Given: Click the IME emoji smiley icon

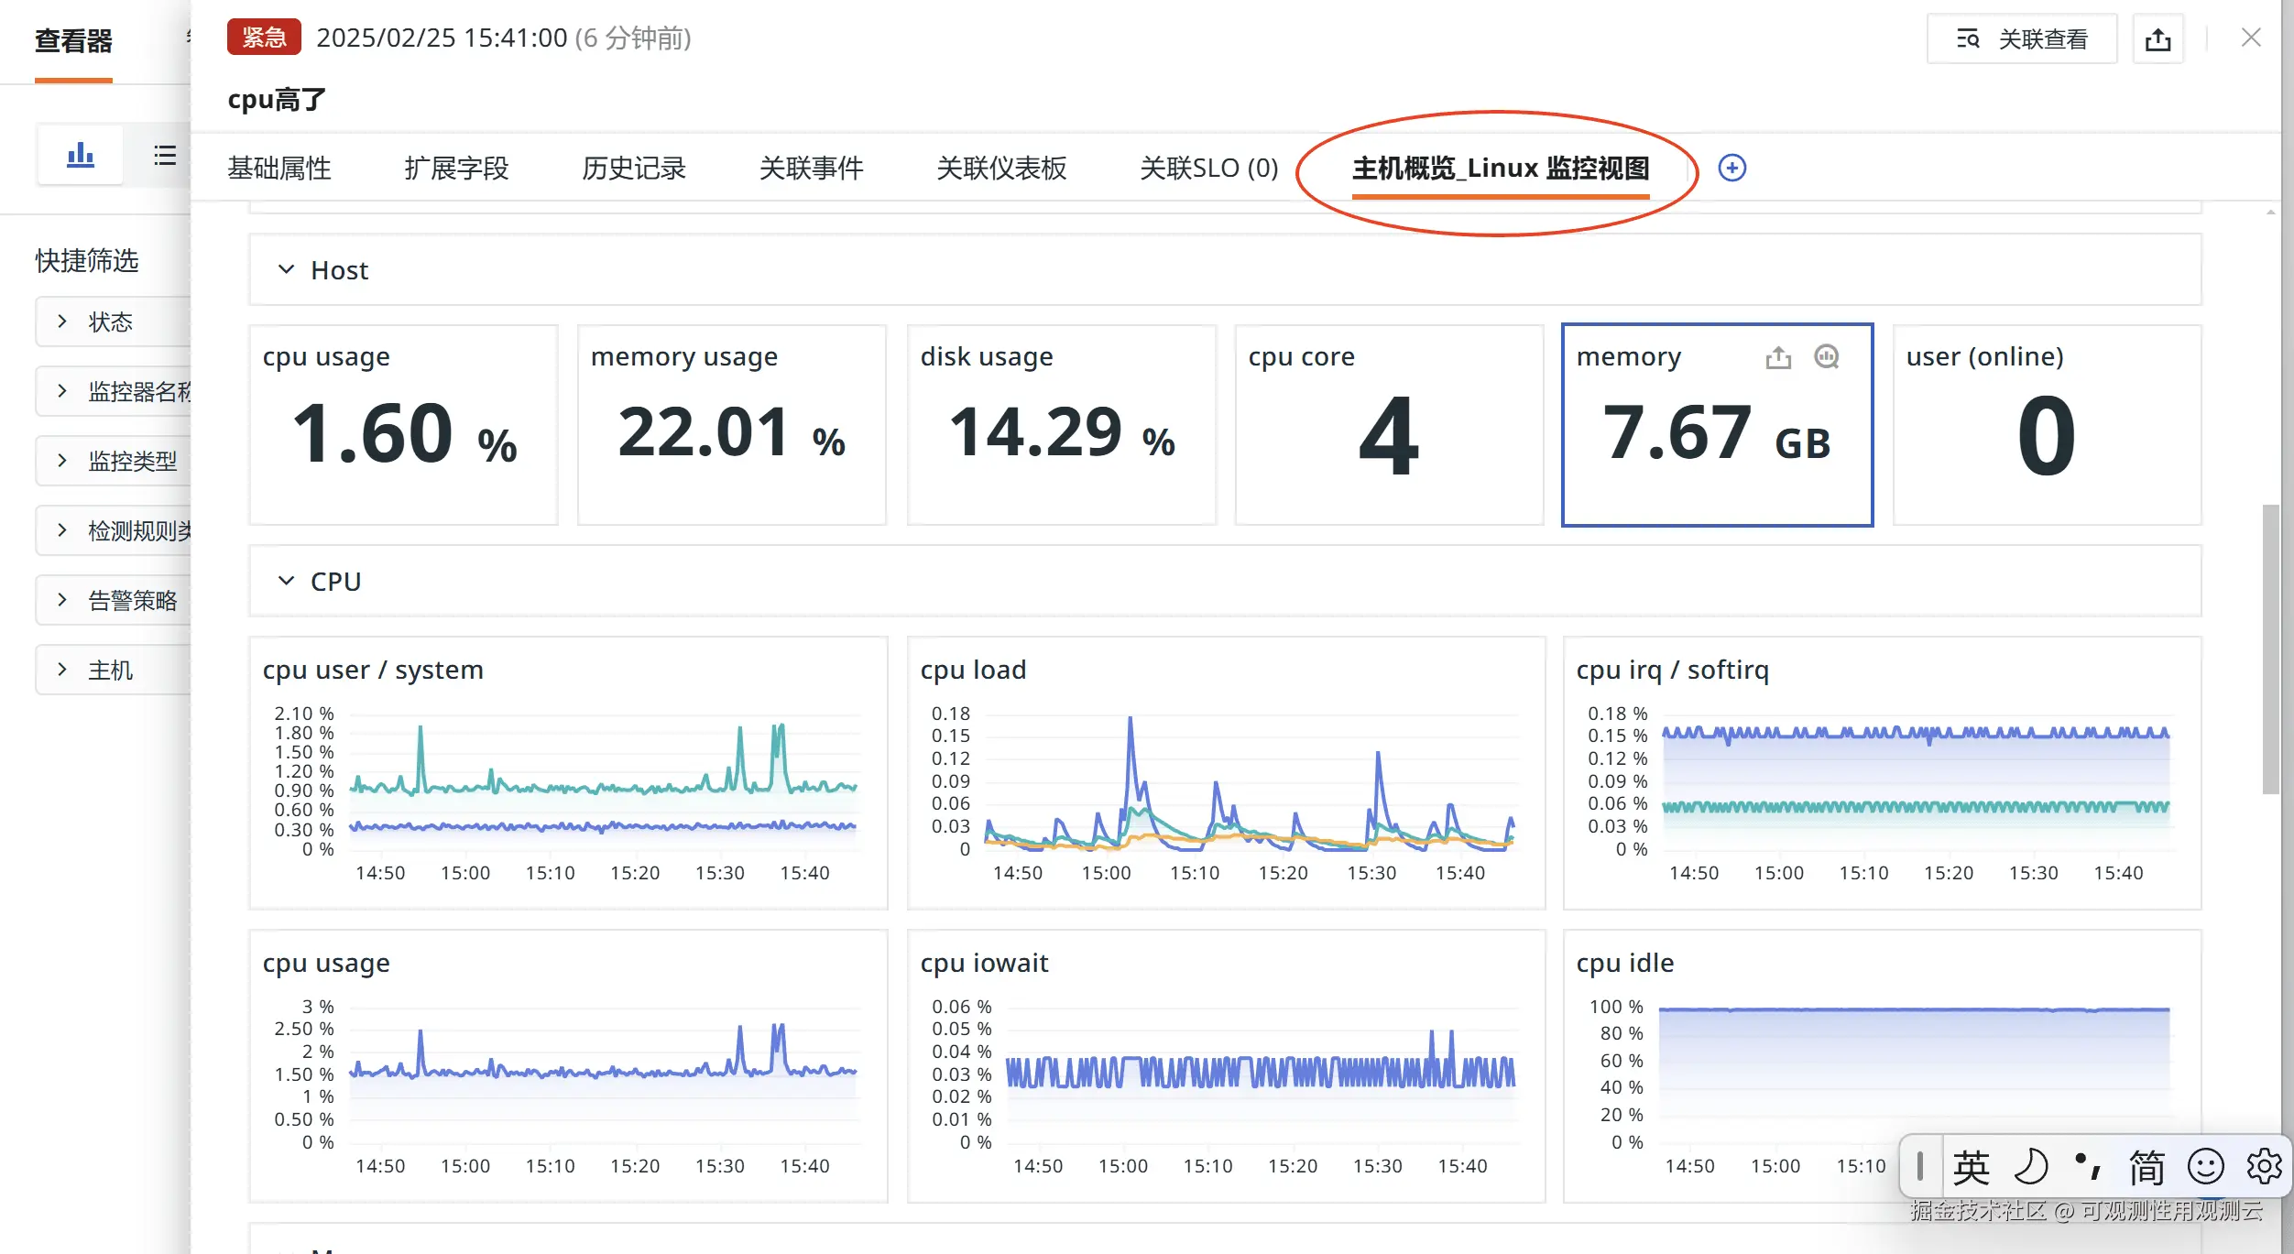Looking at the screenshot, I should point(2205,1166).
